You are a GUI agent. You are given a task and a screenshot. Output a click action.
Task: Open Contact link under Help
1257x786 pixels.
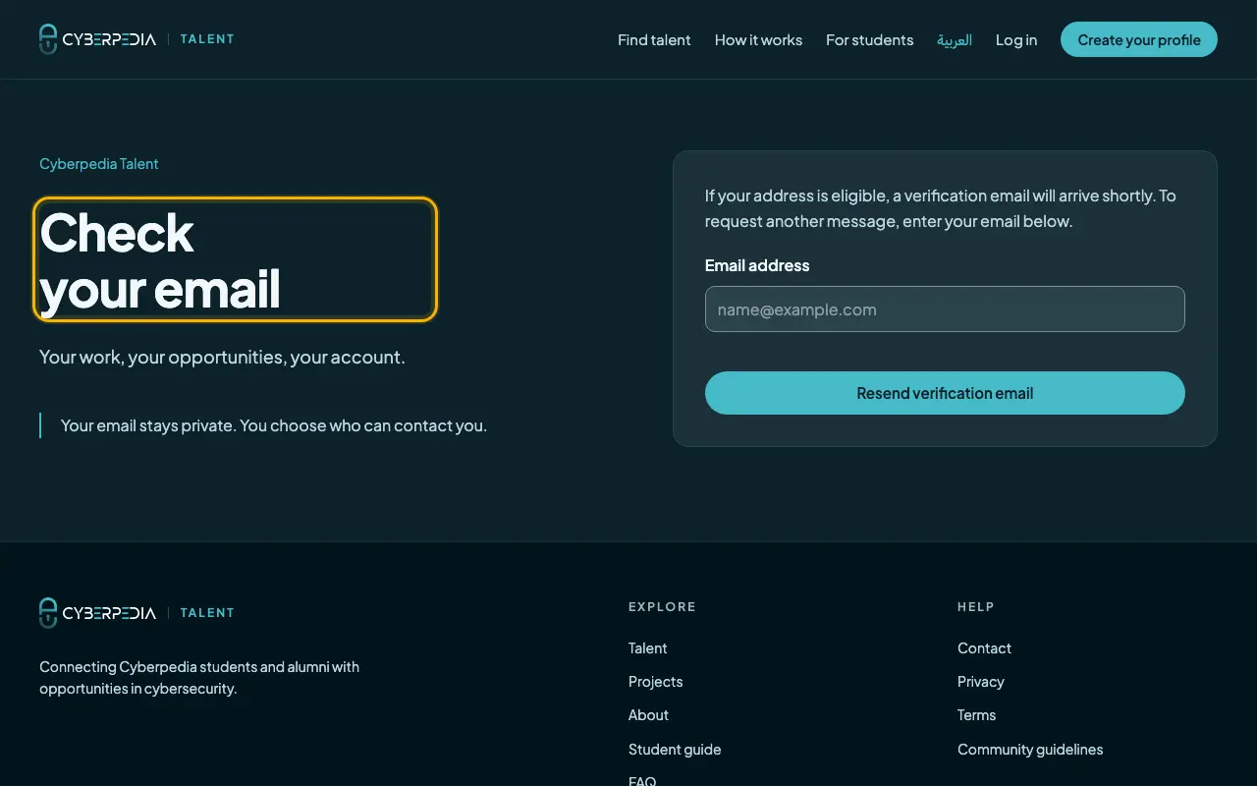pyautogui.click(x=984, y=648)
